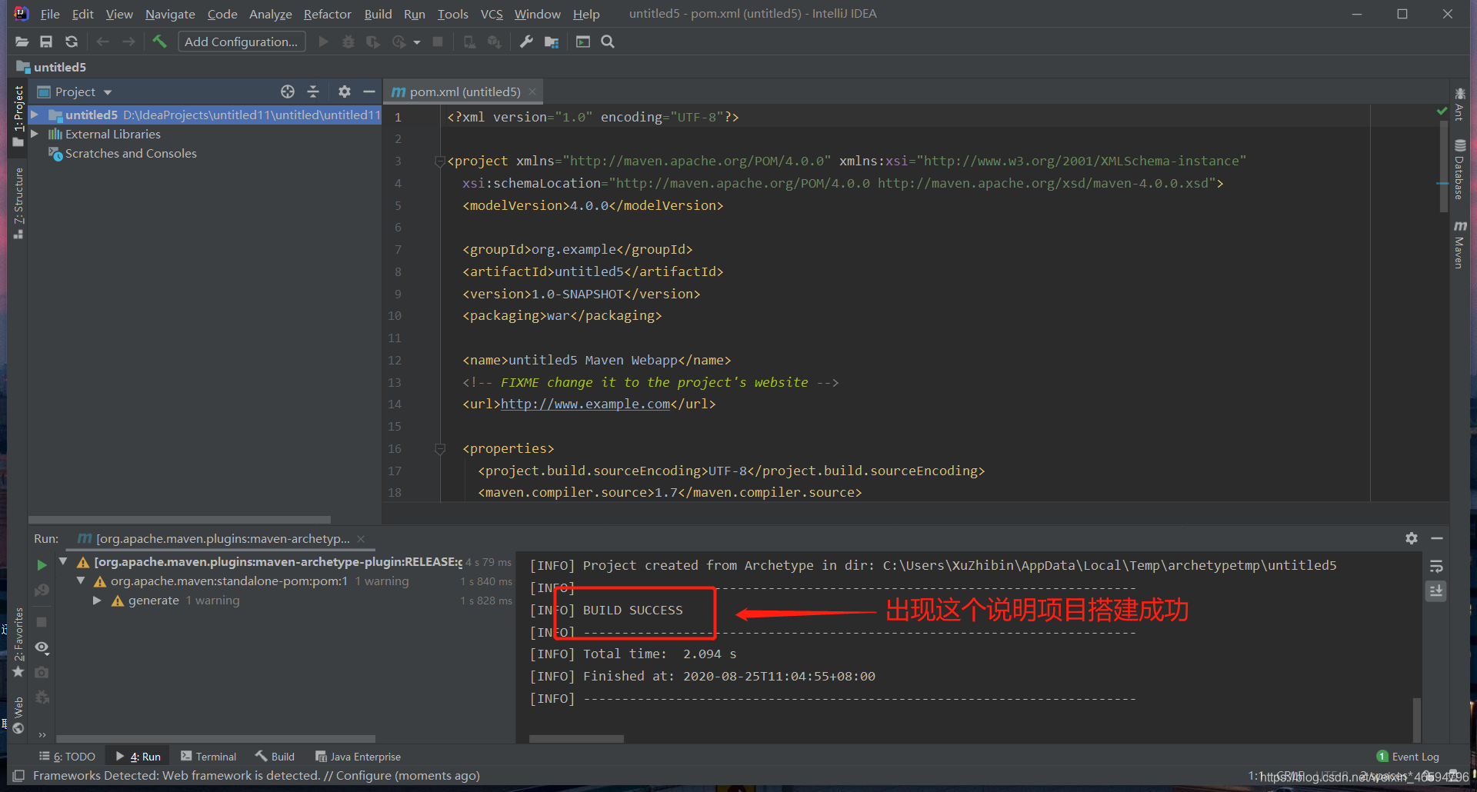Click the run configuration toolbar dropdown arrow
This screenshot has height=792, width=1477.
coord(417,42)
